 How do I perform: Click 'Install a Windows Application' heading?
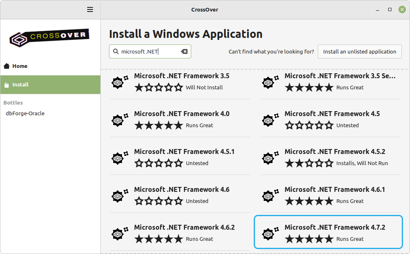tap(185, 34)
